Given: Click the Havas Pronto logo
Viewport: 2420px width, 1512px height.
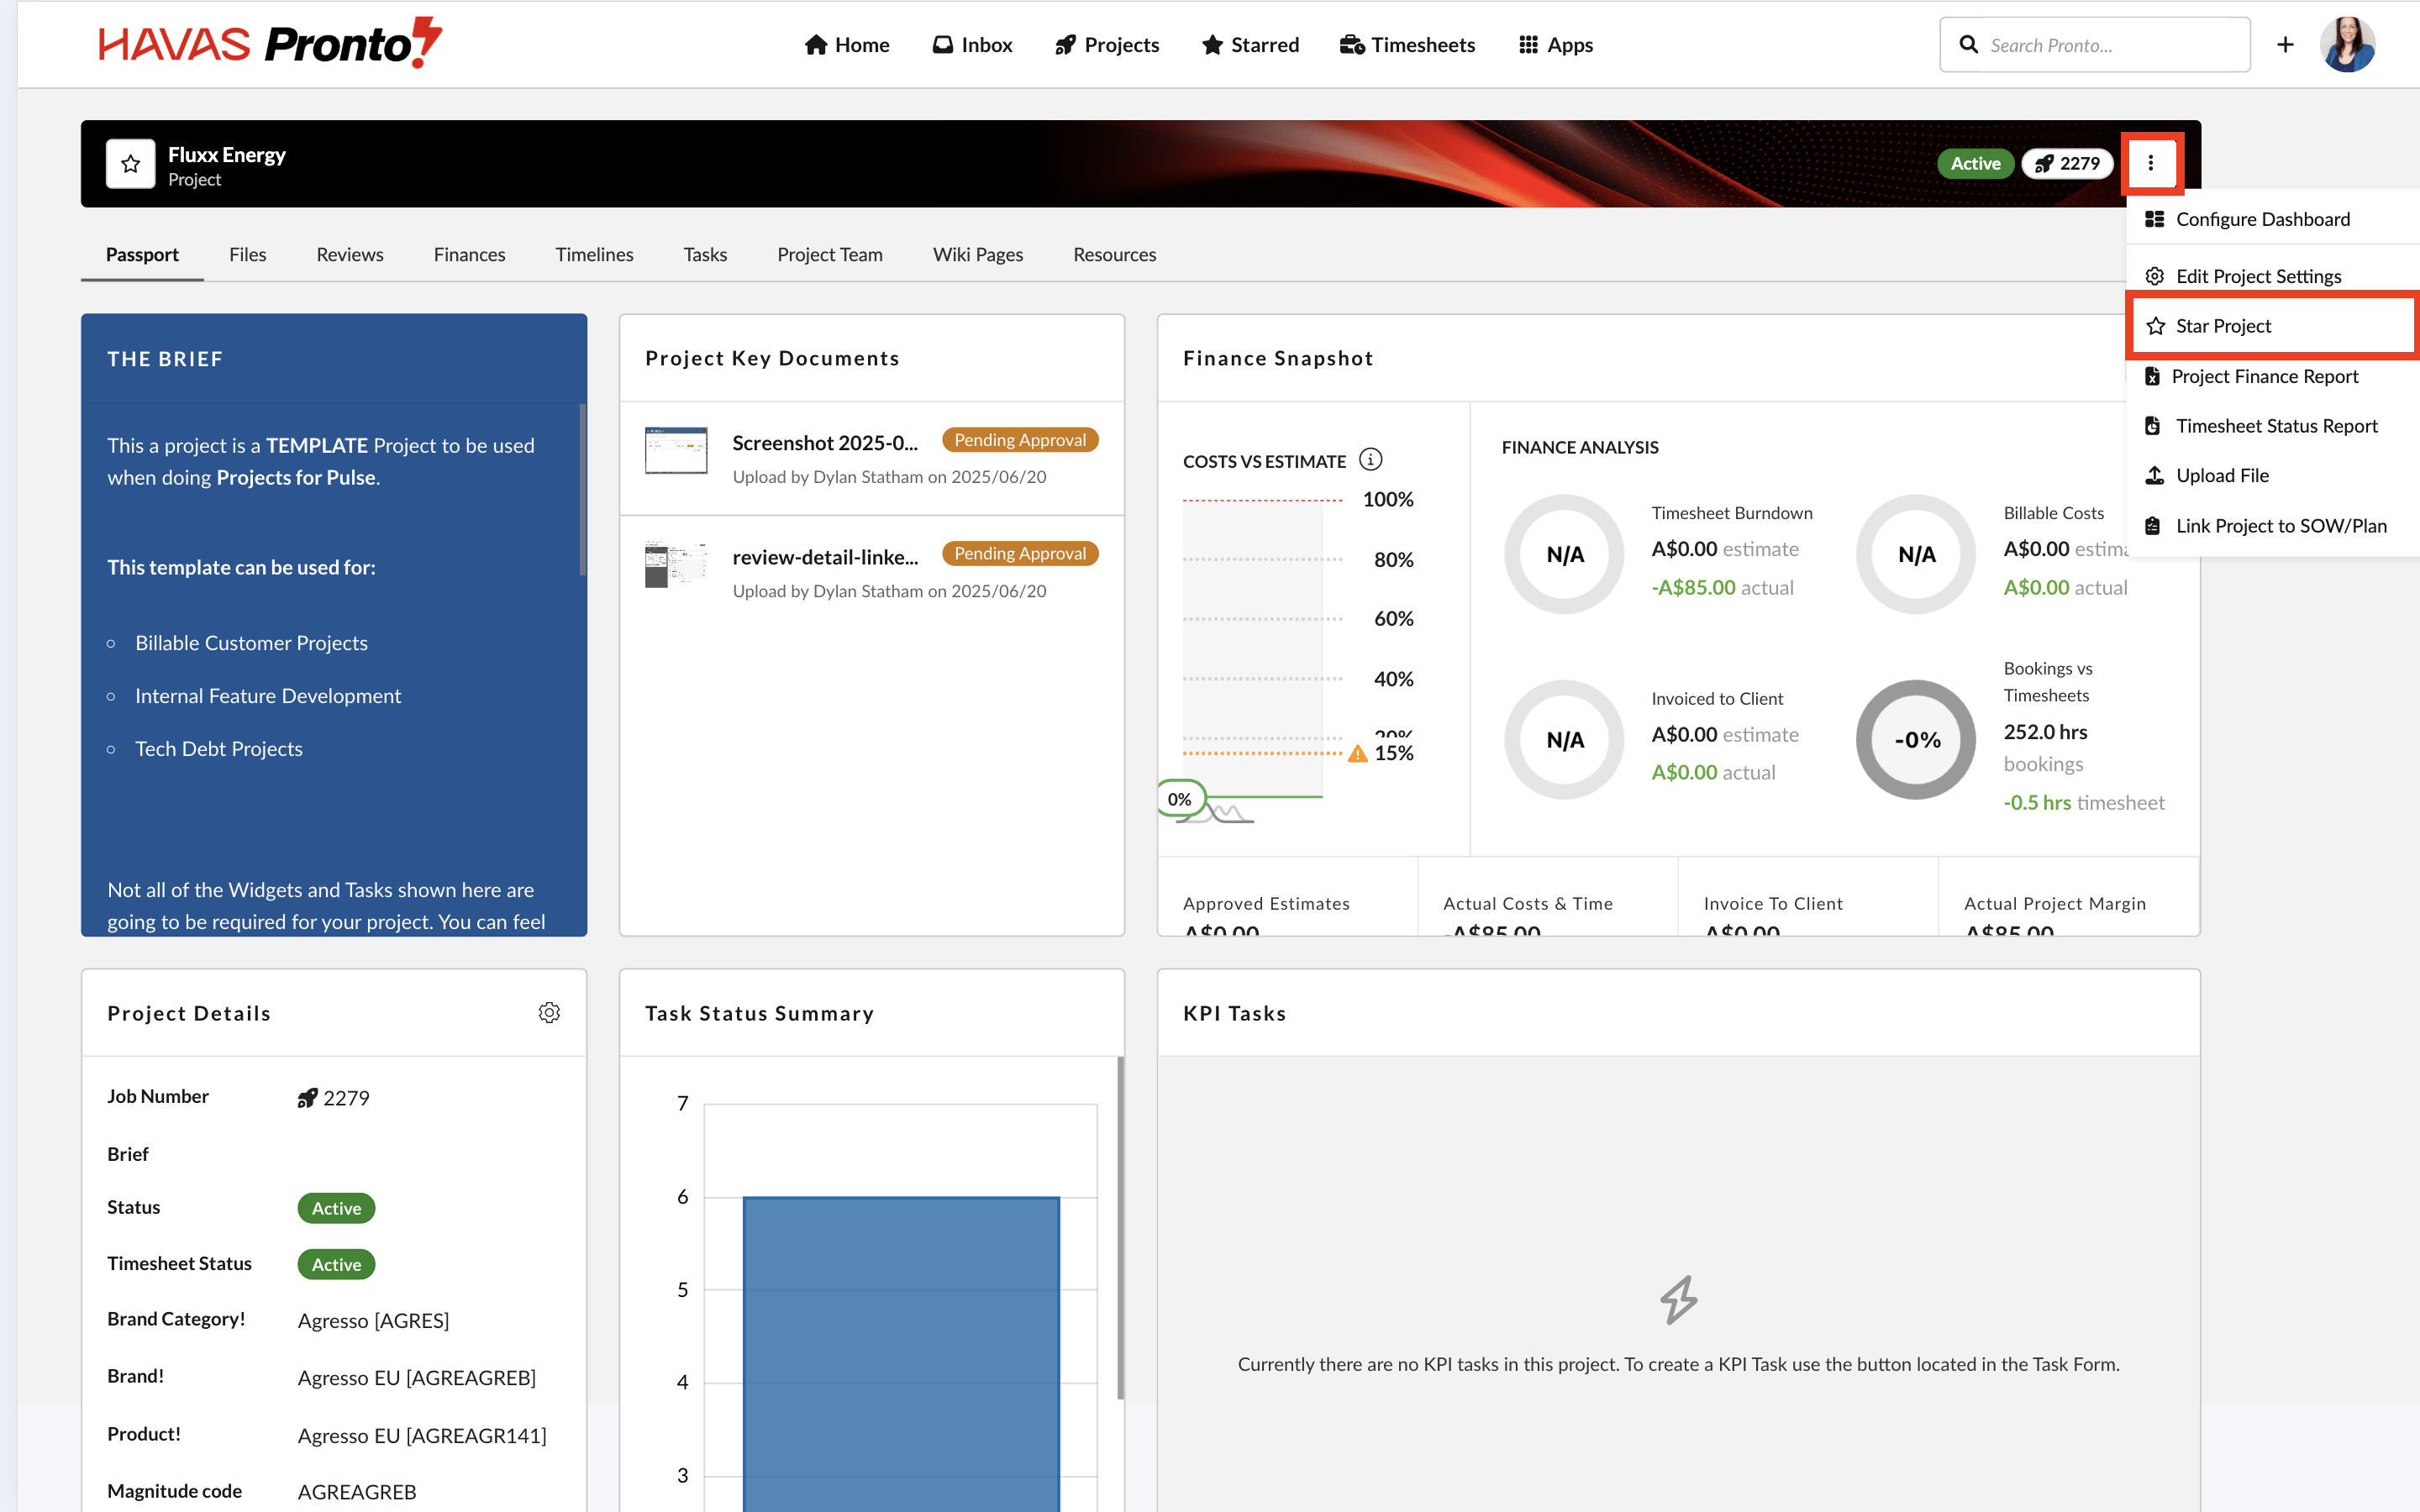Looking at the screenshot, I should coord(270,44).
